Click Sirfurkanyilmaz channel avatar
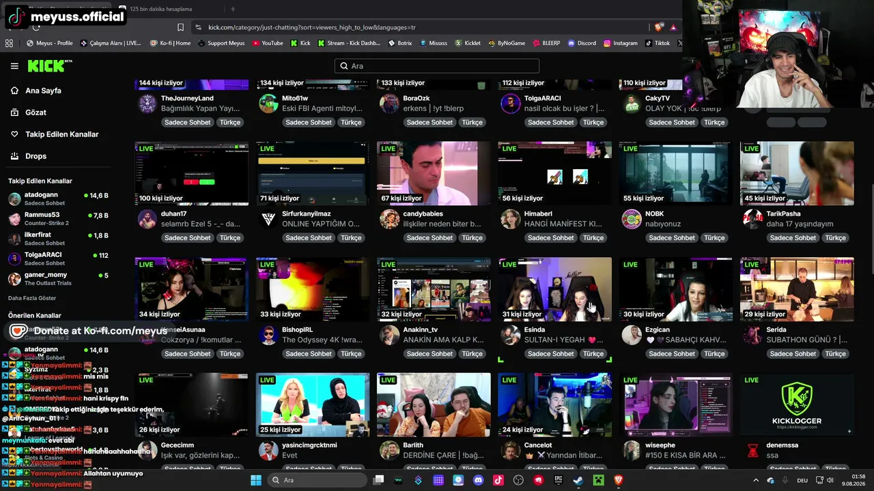This screenshot has height=491, width=874. 268,219
